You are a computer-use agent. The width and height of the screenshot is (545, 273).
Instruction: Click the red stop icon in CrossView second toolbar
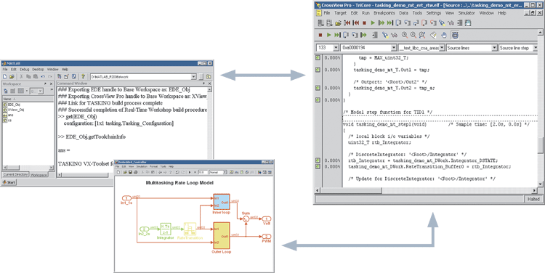(320, 35)
